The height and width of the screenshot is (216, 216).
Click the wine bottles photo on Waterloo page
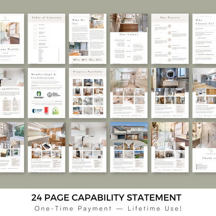pyautogui.click(x=170, y=155)
